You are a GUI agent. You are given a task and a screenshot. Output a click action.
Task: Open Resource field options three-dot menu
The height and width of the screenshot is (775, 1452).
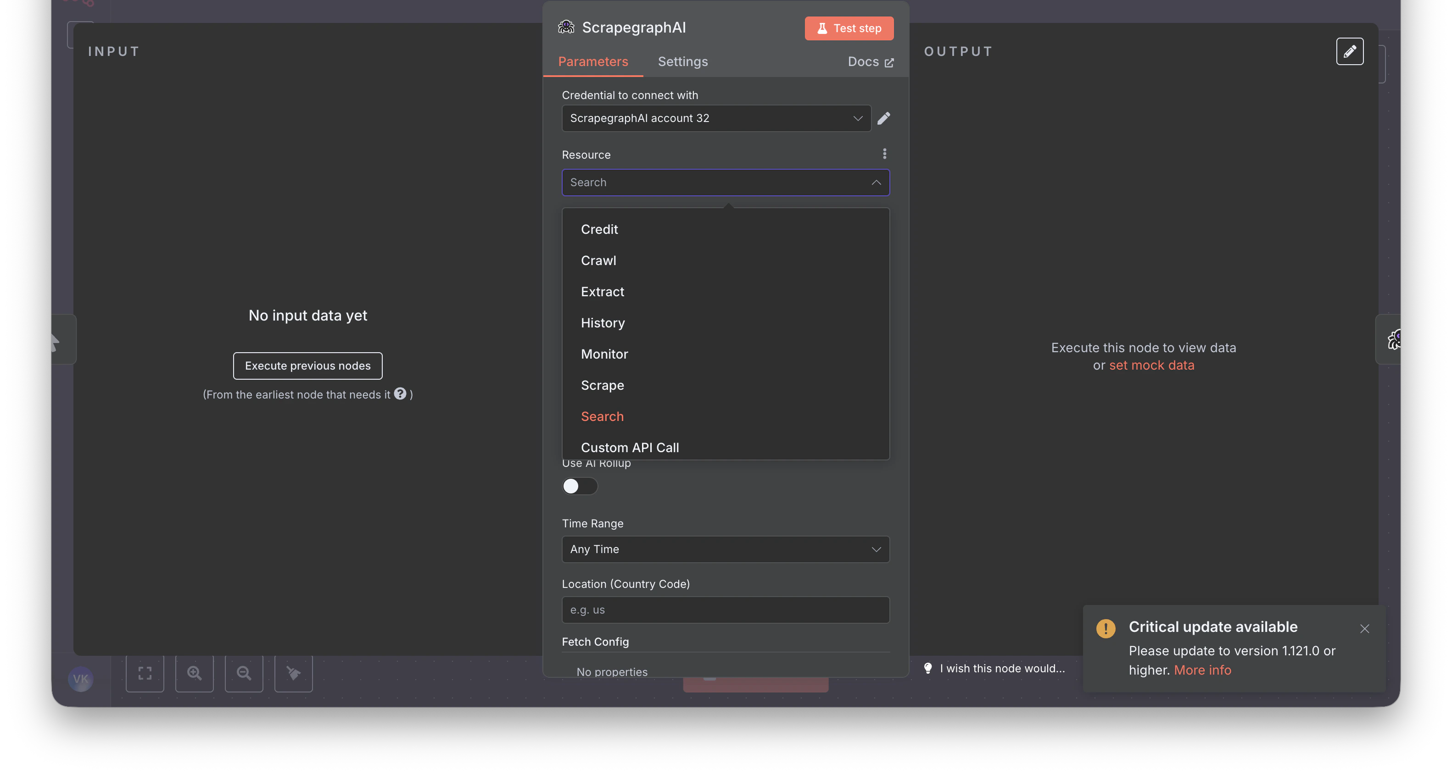pyautogui.click(x=884, y=154)
